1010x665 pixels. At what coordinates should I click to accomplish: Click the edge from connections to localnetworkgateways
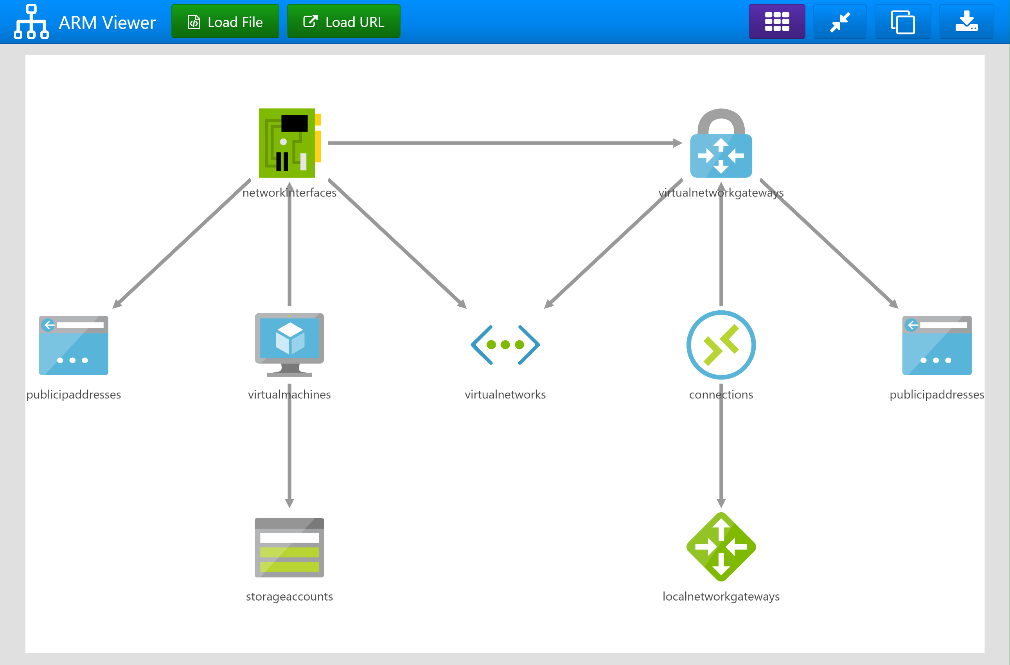pos(721,450)
